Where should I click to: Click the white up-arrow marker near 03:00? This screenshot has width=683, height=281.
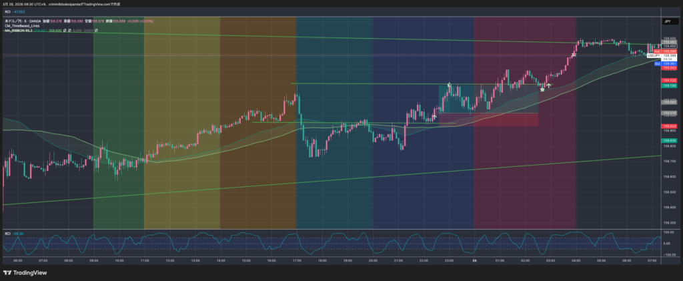coord(548,85)
